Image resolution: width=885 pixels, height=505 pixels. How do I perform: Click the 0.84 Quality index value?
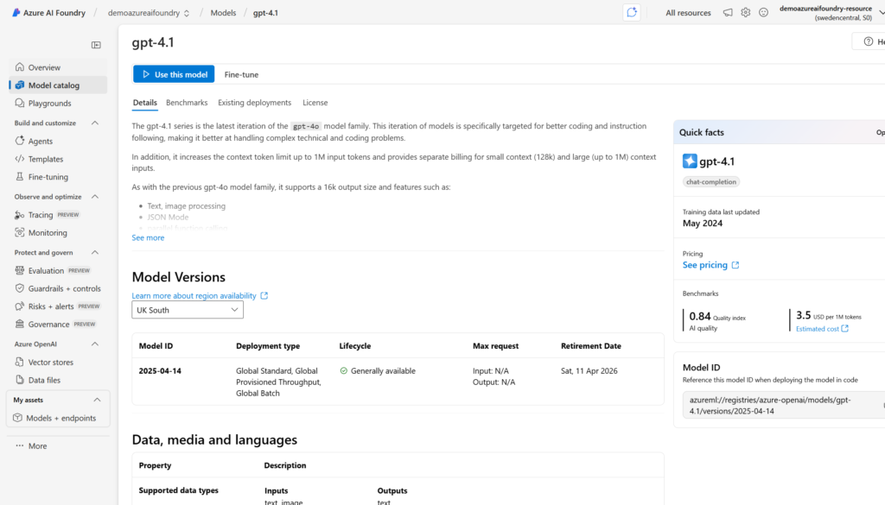point(700,316)
